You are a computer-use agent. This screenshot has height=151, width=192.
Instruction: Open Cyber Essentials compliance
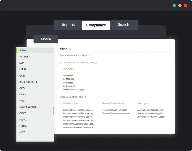point(36,107)
